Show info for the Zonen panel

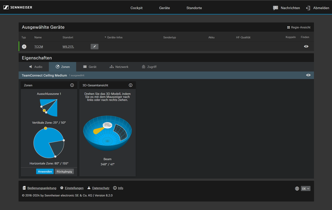[72, 85]
